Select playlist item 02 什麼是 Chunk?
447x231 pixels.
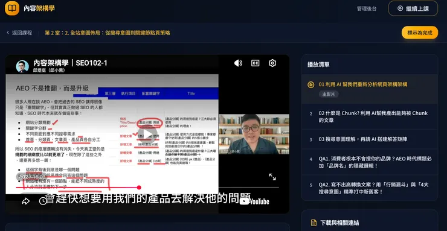[370, 116]
